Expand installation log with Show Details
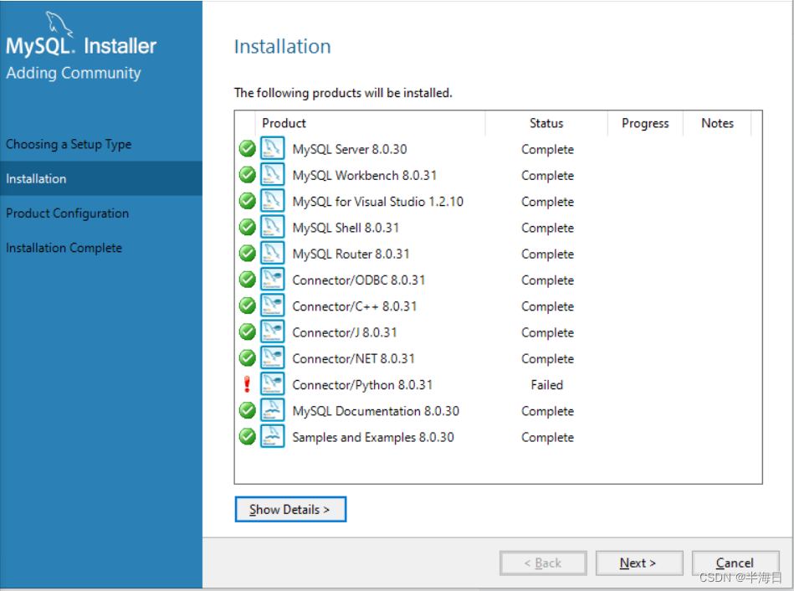The image size is (794, 591). tap(290, 509)
